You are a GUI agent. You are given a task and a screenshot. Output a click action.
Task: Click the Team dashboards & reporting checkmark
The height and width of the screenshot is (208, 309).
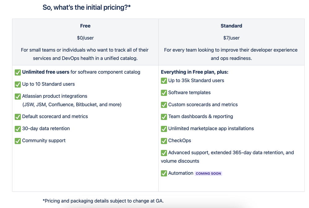164,117
